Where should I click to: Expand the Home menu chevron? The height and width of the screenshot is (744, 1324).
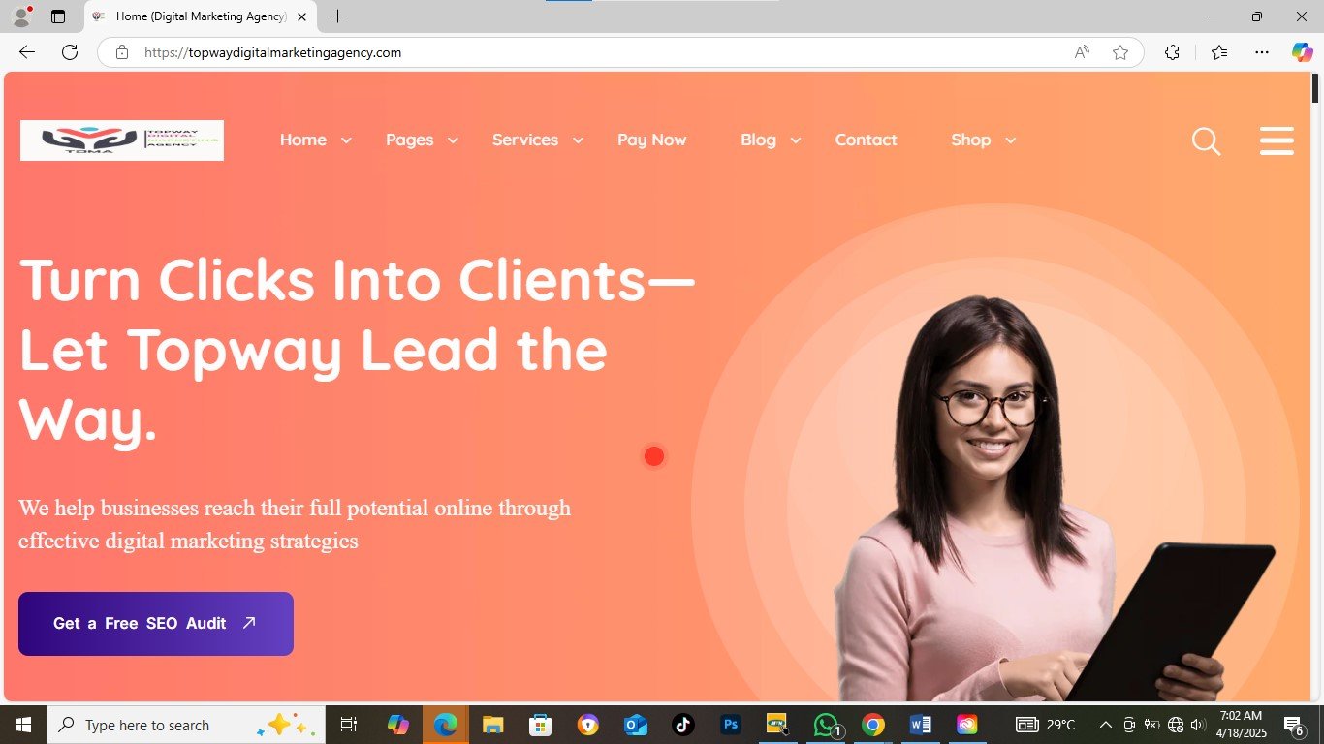coord(346,140)
